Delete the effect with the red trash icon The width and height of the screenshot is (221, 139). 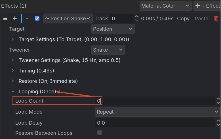[216, 18]
